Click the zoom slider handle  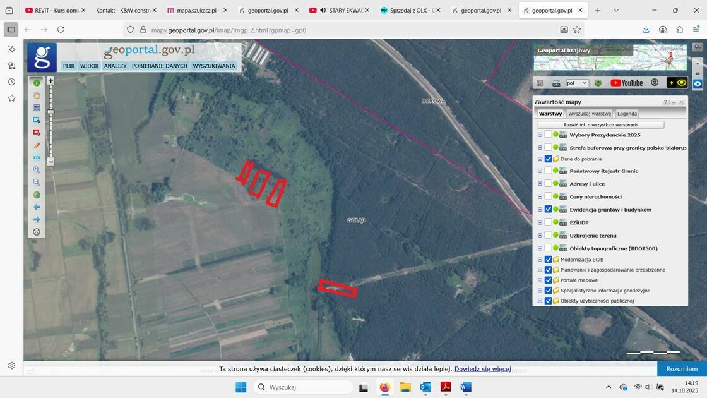[50, 112]
